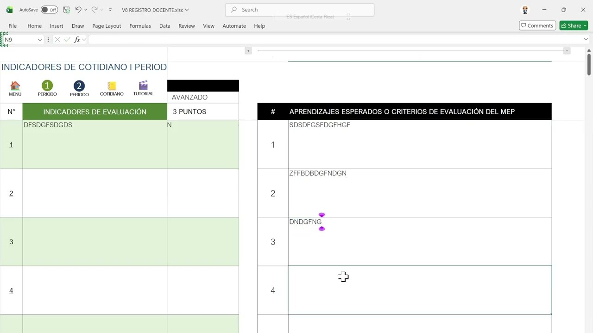This screenshot has width=593, height=333.
Task: Click in the Search box
Action: [x=299, y=10]
